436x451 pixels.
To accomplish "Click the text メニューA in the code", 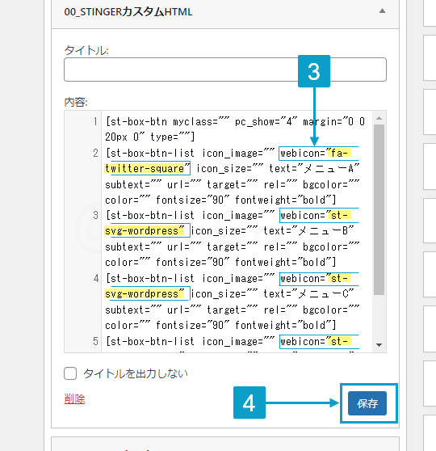I will [329, 169].
